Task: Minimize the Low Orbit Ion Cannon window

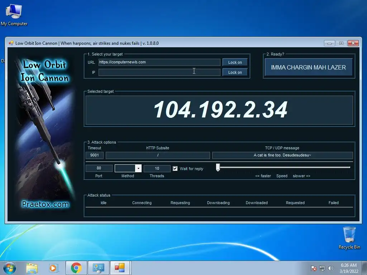Action: tap(330, 43)
